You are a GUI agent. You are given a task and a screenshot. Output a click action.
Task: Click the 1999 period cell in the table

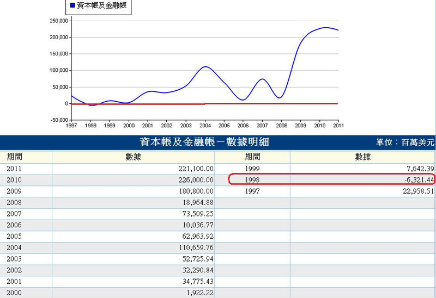252,169
